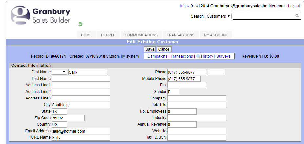Click the Gender field showing F
This screenshot has height=144, width=304.
coord(173,92)
